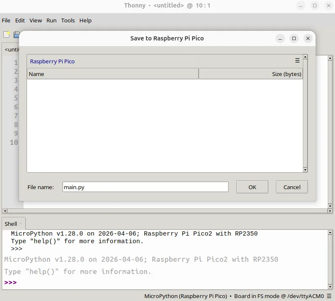Click editor horizontal scrollbar left arrow
This screenshot has width=335, height=301.
pos(5,211)
